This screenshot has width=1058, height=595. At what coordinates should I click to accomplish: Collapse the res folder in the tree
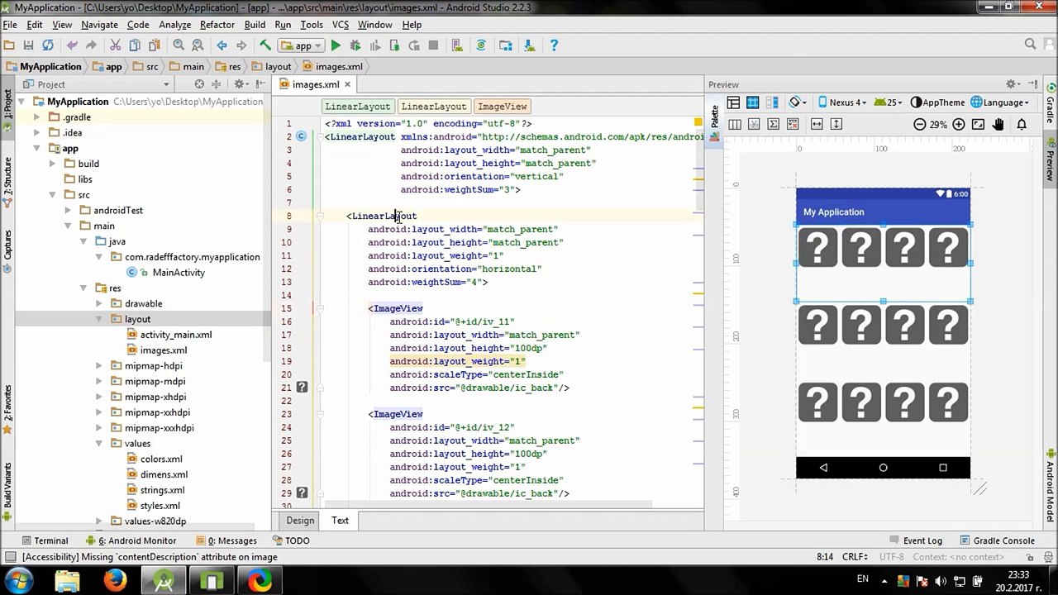coord(83,288)
